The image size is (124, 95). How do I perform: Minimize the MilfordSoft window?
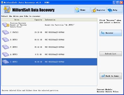point(114,2)
